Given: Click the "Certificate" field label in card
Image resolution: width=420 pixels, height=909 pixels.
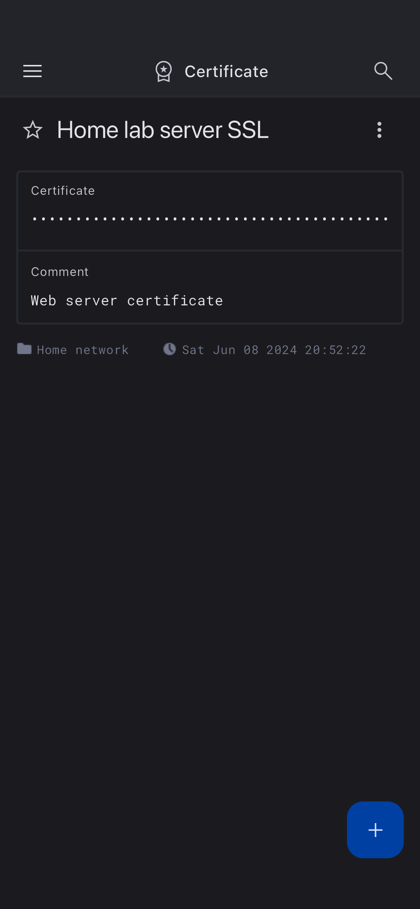Looking at the screenshot, I should click(x=63, y=190).
